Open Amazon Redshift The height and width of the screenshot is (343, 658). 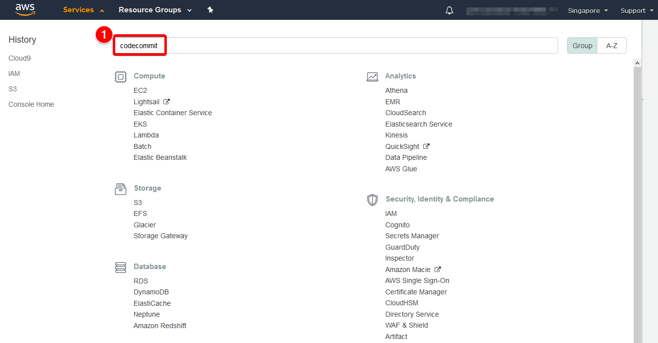click(x=160, y=326)
